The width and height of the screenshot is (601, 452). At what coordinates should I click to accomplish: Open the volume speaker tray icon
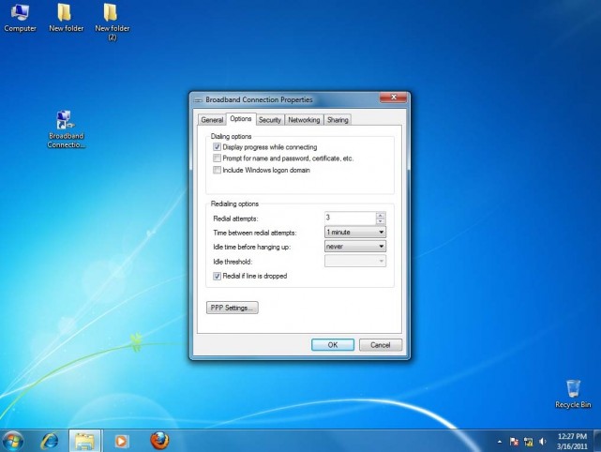coord(542,442)
